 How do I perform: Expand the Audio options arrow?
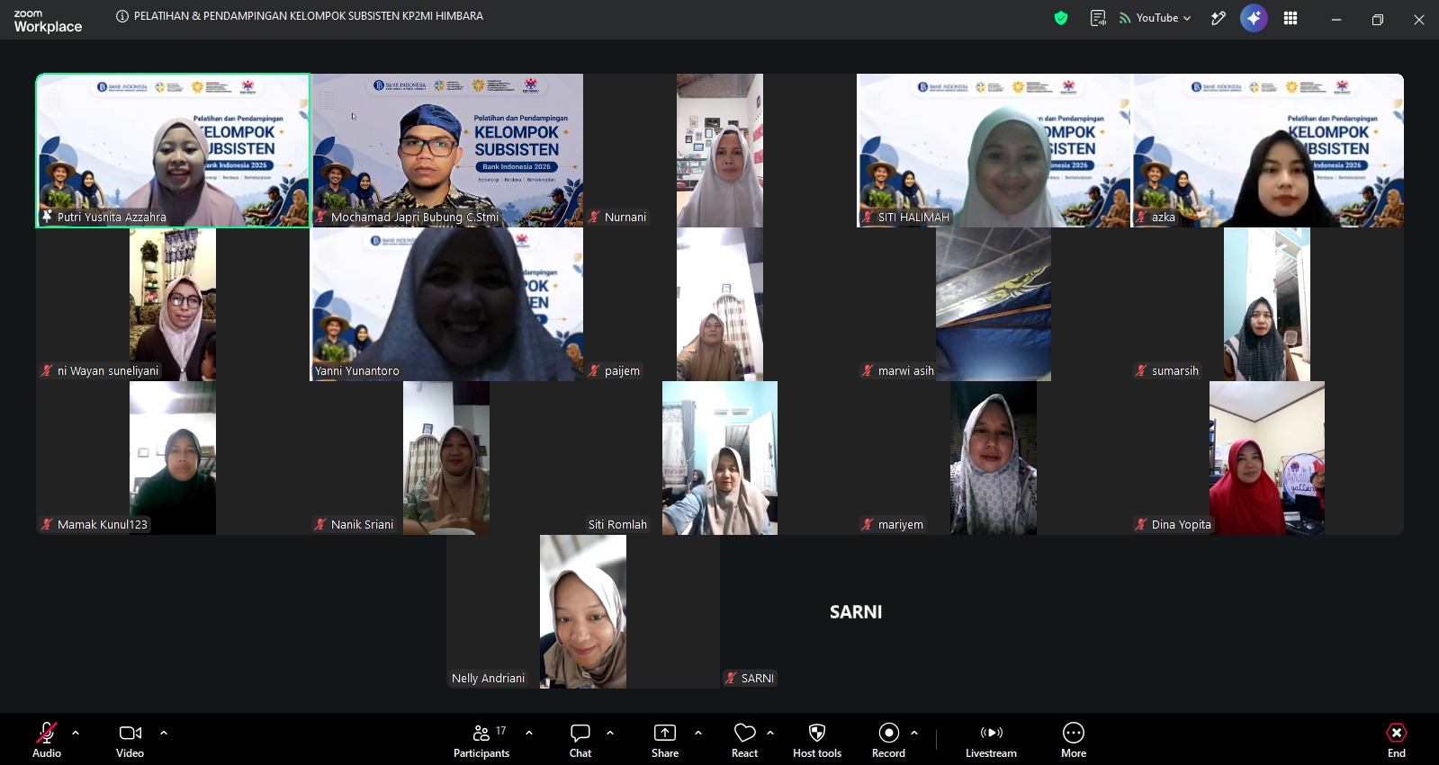[x=76, y=733]
